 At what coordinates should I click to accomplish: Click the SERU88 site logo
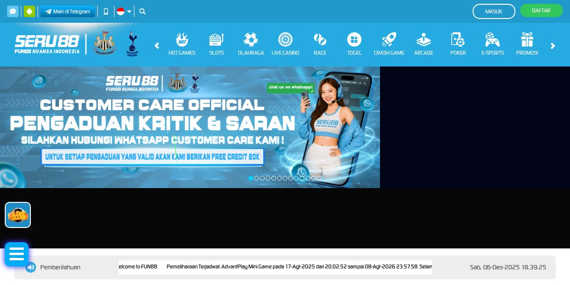tap(47, 44)
